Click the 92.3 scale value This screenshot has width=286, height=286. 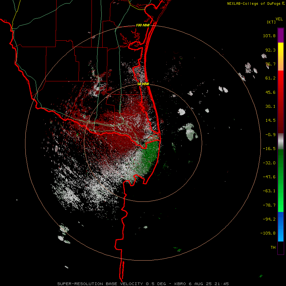270,50
